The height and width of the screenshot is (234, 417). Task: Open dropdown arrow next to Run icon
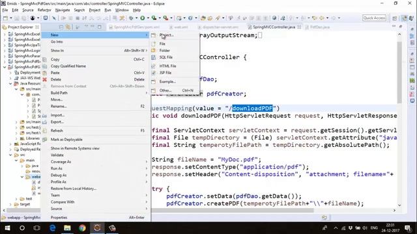(x=148, y=18)
